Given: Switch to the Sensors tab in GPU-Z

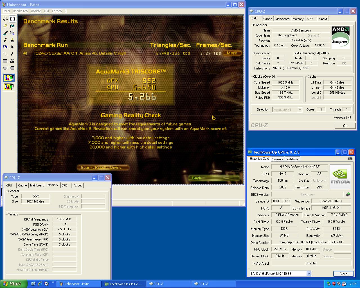Looking at the screenshot, I should (x=278, y=159).
